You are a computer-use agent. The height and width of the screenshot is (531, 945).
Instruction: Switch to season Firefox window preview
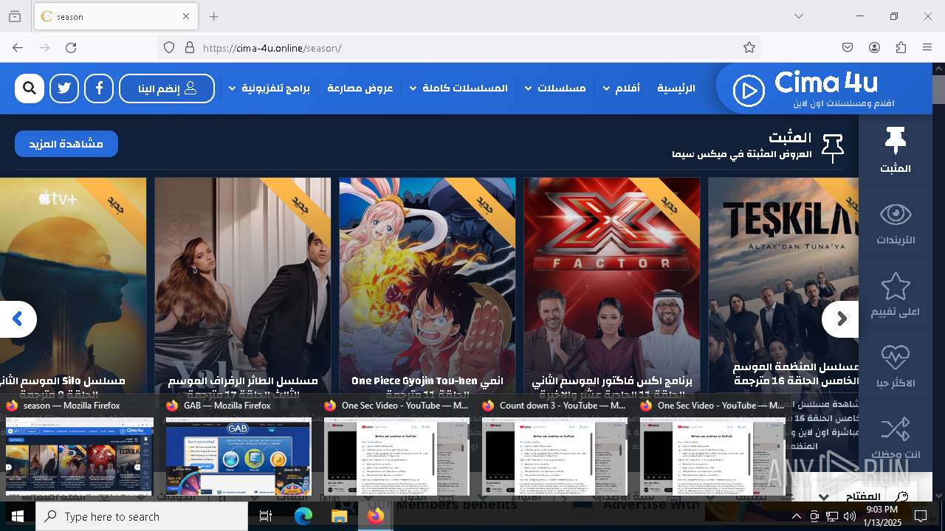click(x=80, y=448)
